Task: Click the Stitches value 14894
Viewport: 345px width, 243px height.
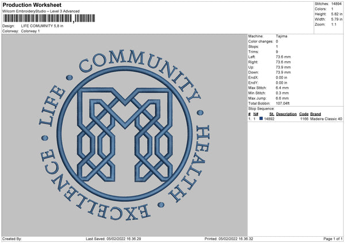Action: pyautogui.click(x=336, y=4)
